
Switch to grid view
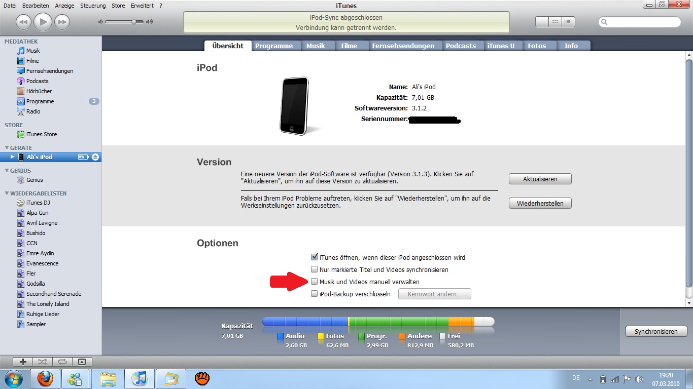coord(556,22)
